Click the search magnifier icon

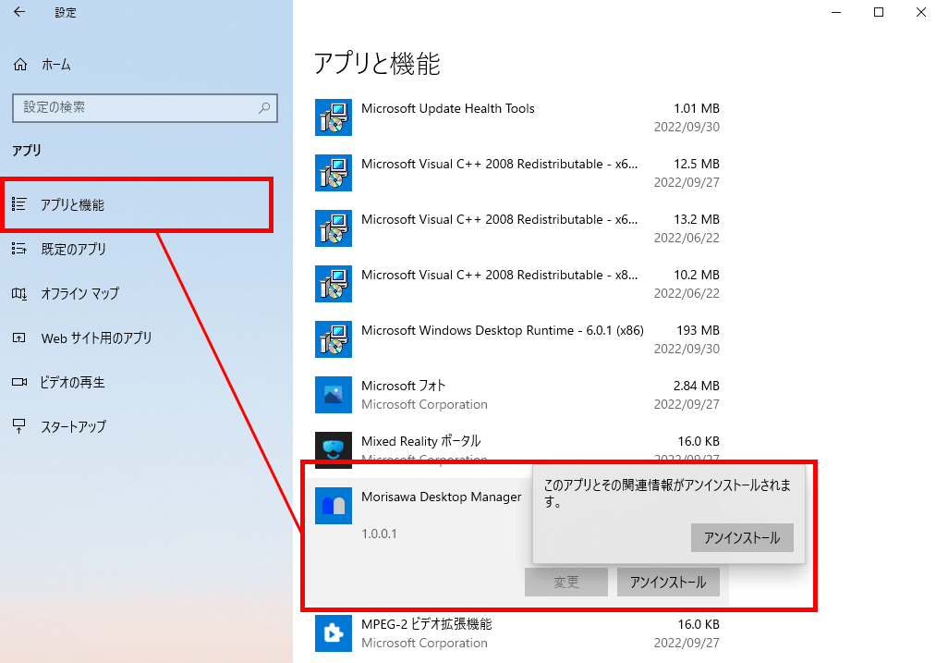264,108
